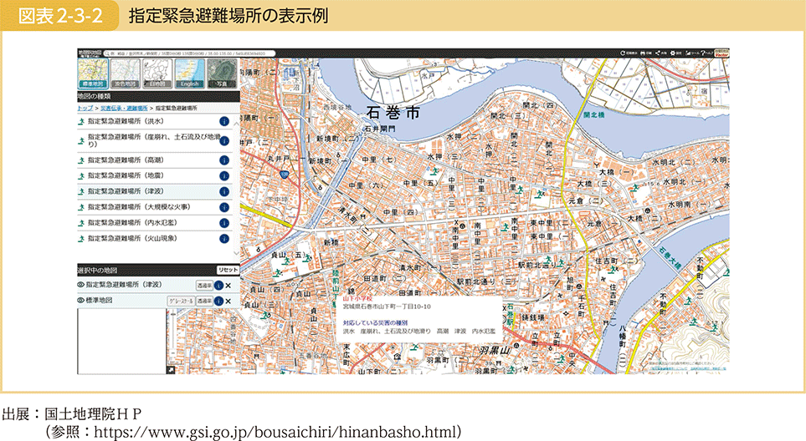Click the Vector badge in top right
806x441 pixels.
pyautogui.click(x=722, y=53)
